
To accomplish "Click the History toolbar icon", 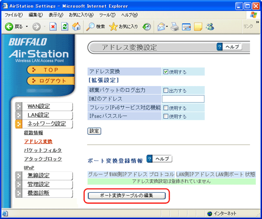I will [147, 27].
